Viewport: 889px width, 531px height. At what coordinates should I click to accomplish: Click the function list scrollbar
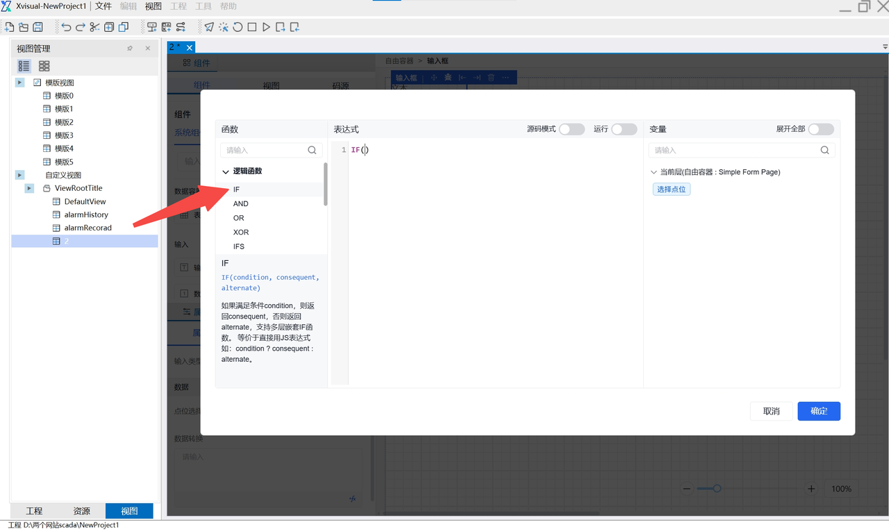(x=325, y=184)
